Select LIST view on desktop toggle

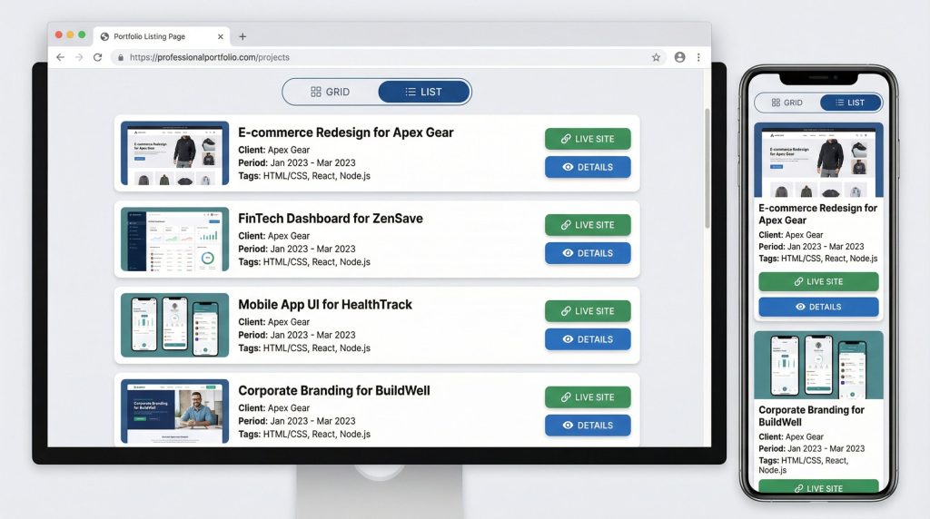pos(424,92)
